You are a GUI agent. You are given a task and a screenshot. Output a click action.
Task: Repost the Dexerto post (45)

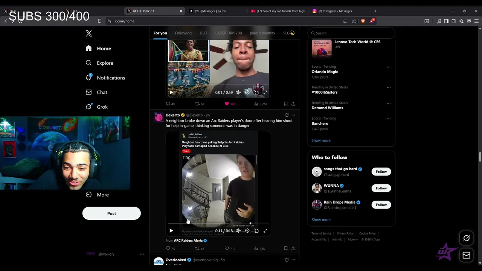tap(200, 248)
